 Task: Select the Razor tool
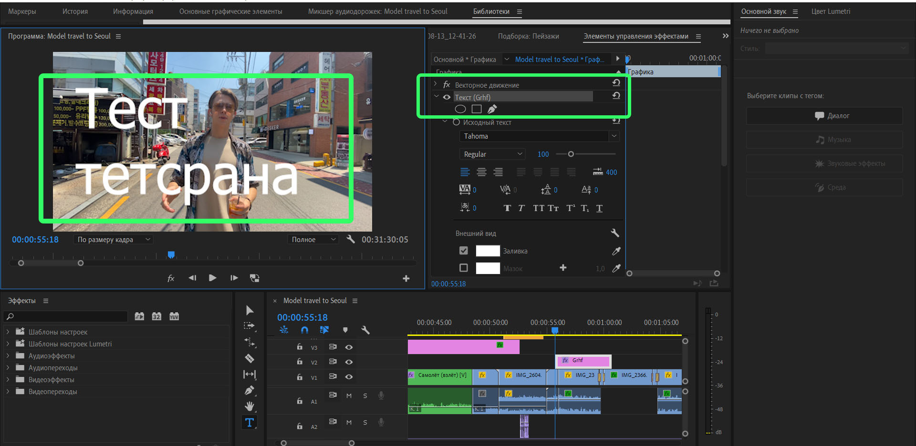point(250,358)
